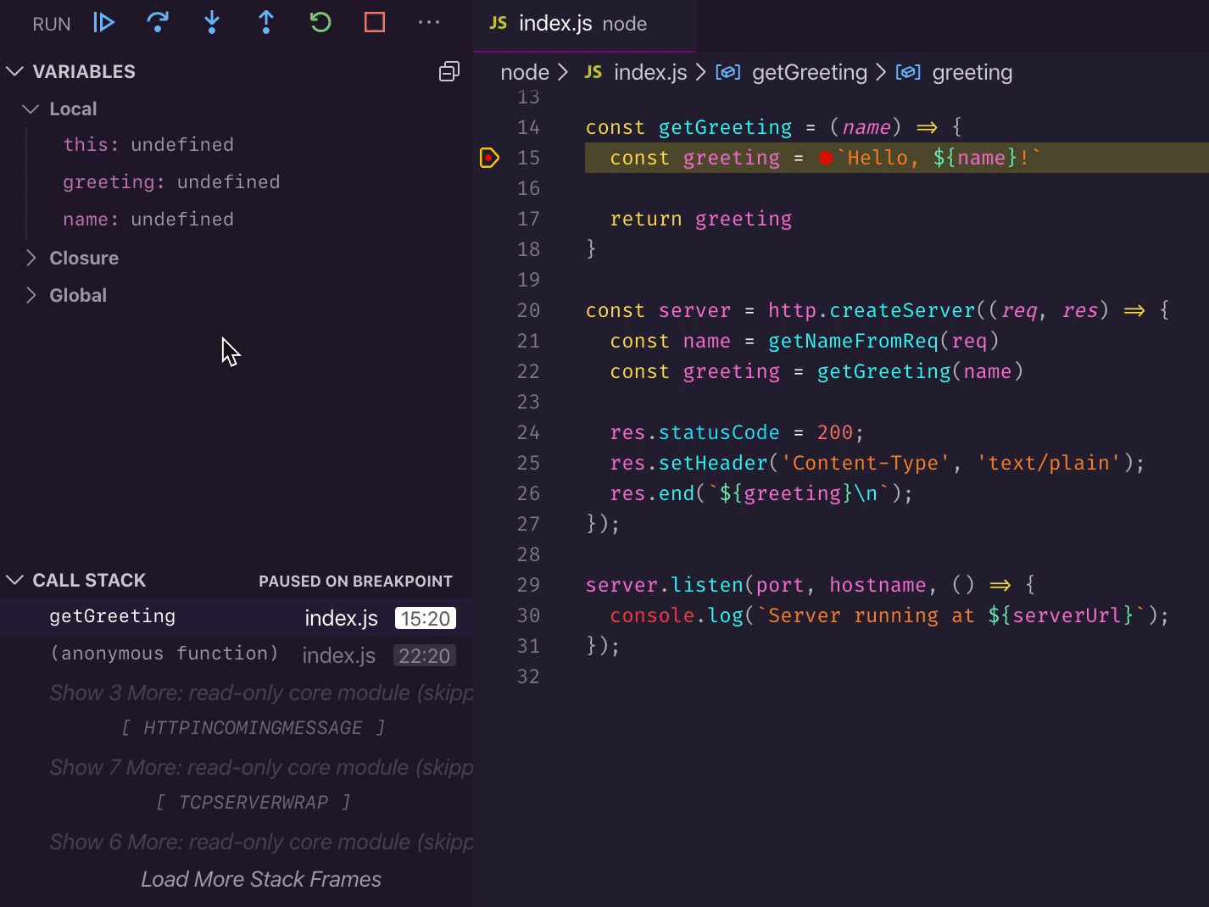The width and height of the screenshot is (1209, 907).
Task: Click the Step Out arrow icon
Action: (266, 23)
